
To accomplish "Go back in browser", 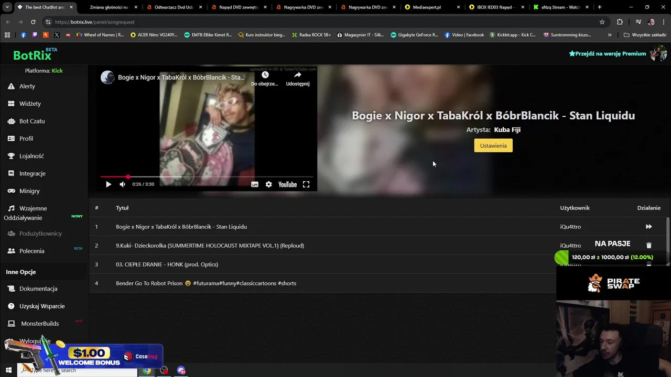I will [8, 22].
